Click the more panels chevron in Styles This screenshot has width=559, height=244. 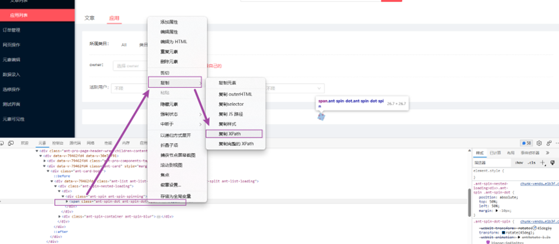tap(547, 153)
